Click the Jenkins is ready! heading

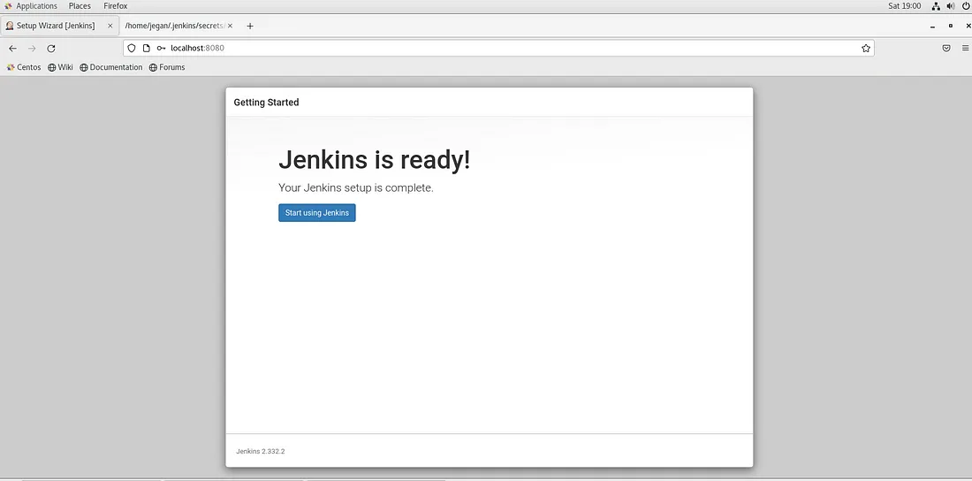(x=375, y=160)
